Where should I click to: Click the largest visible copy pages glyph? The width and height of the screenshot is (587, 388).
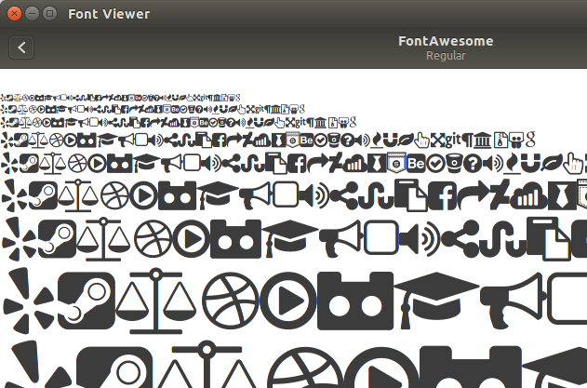click(x=549, y=238)
